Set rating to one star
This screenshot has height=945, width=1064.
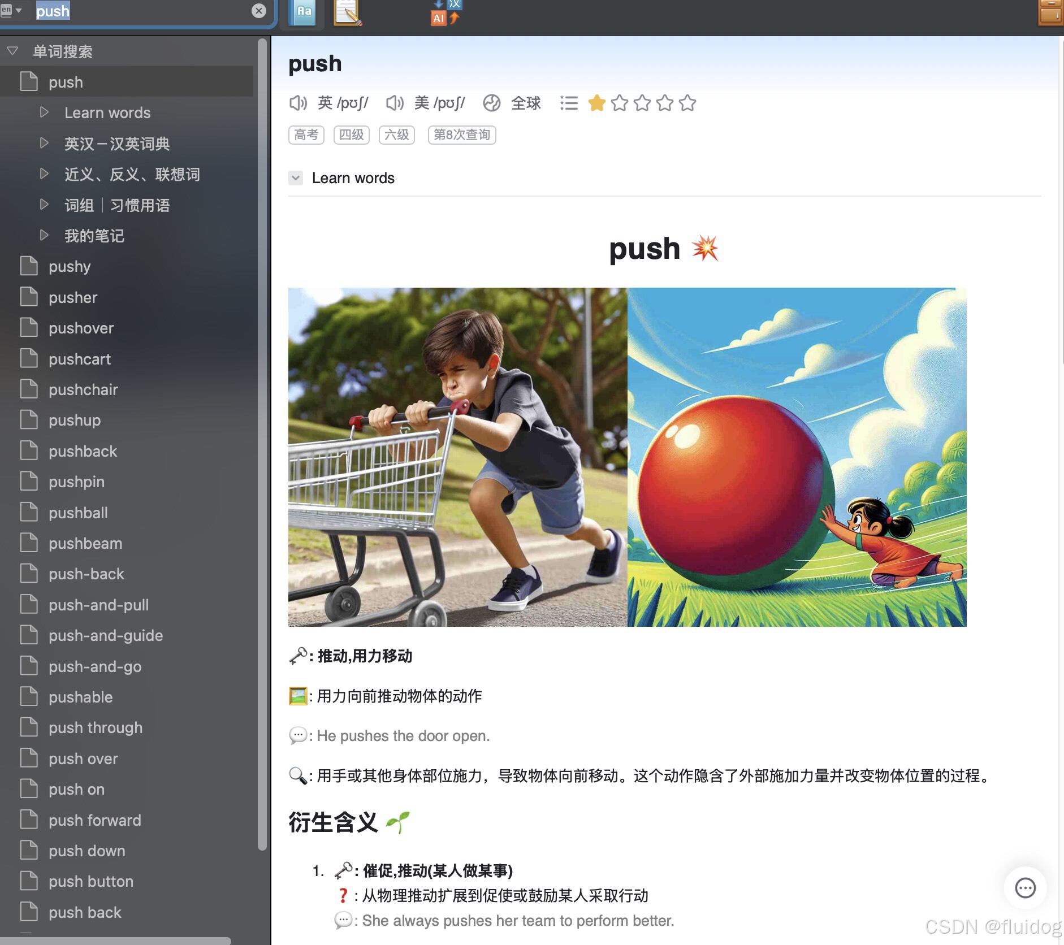(x=597, y=103)
